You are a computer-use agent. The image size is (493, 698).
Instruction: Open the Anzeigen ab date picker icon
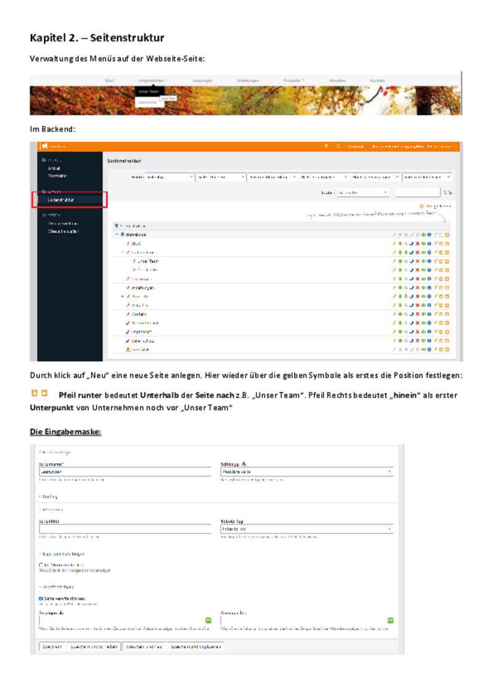208,620
